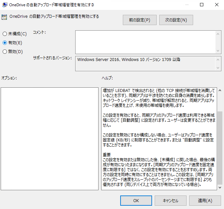Click the ヘルプ: label
Viewport: 224px width, 209px height.
(x=107, y=78)
